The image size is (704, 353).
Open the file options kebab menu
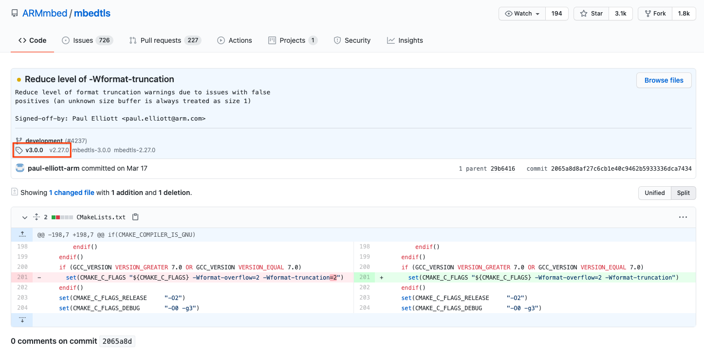tap(683, 217)
